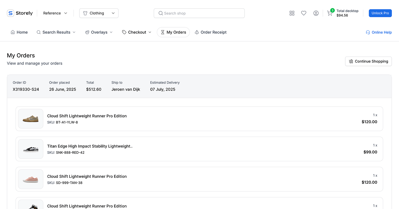Click the order total $512.60

tap(94, 89)
